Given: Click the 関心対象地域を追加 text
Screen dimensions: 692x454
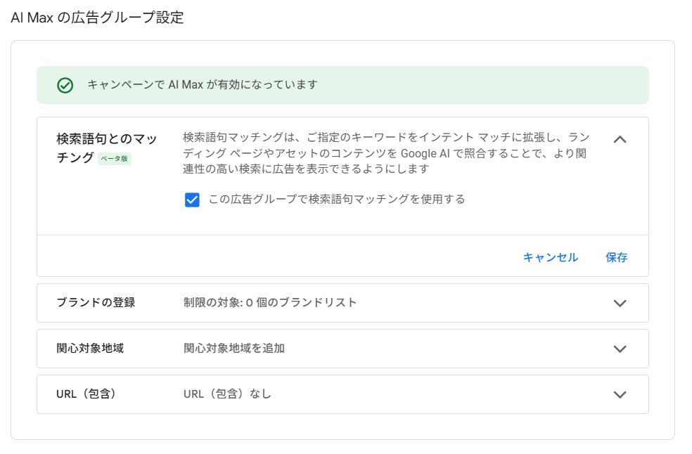Looking at the screenshot, I should (234, 348).
